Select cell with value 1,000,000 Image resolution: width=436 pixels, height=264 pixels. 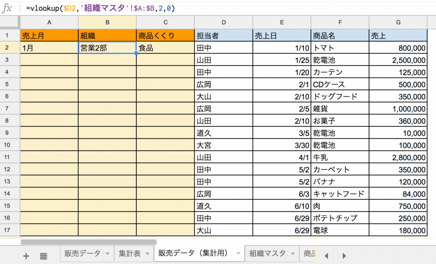point(398,109)
